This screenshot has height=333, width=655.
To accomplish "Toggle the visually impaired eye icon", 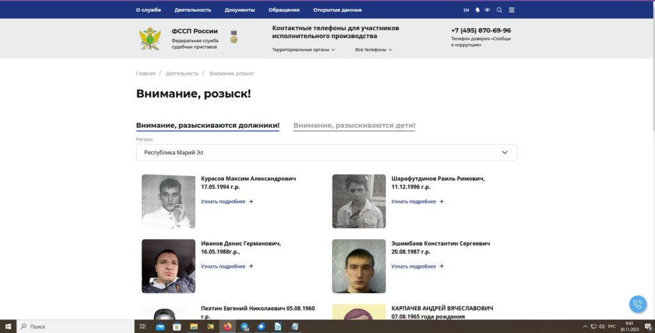I will [487, 10].
